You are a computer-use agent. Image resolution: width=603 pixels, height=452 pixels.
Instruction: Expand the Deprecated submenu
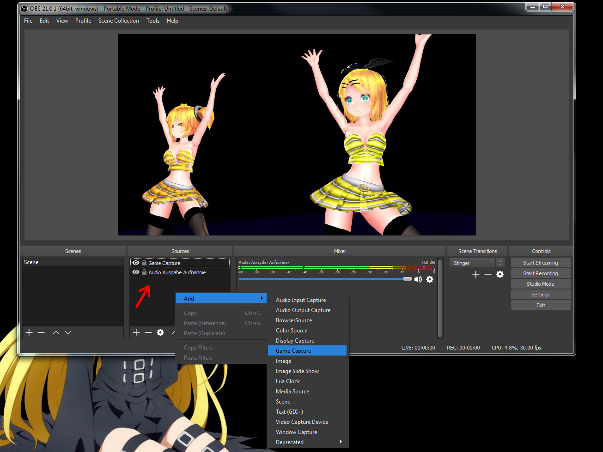(308, 442)
